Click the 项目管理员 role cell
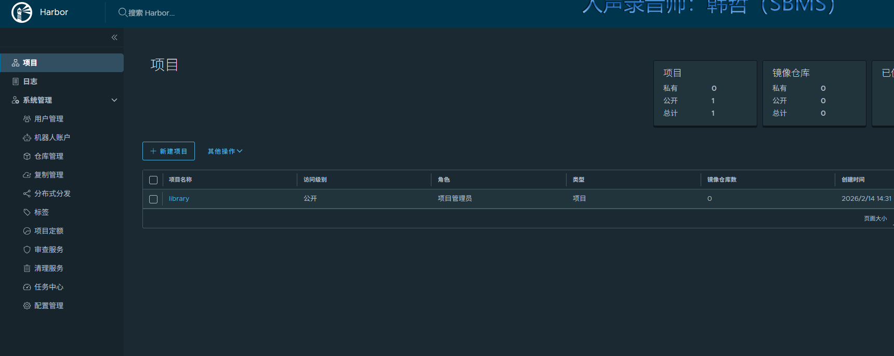 [455, 198]
